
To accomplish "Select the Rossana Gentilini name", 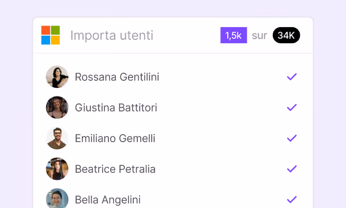I will coord(117,77).
